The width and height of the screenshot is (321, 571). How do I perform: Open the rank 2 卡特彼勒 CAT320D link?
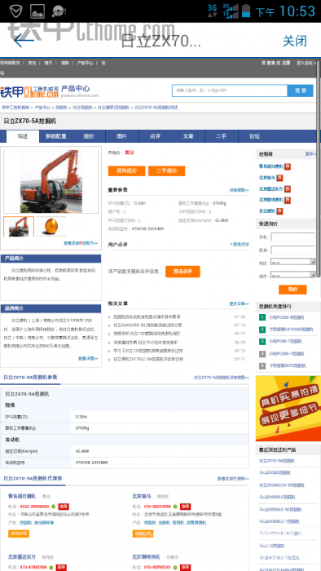coord(291,330)
